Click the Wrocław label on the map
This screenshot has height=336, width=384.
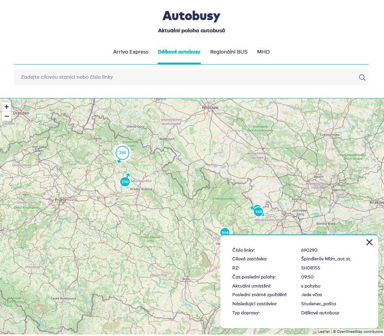[x=210, y=108]
